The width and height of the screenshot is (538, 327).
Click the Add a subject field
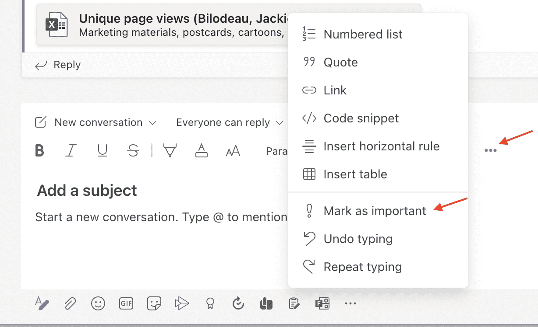[x=87, y=191]
